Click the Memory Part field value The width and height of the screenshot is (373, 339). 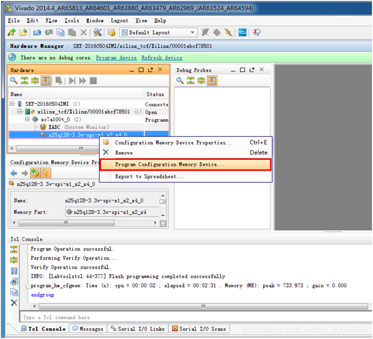(x=112, y=212)
